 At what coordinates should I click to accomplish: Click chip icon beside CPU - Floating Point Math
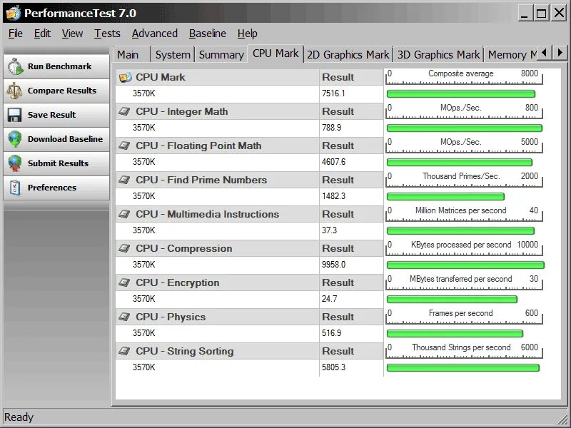pos(124,146)
